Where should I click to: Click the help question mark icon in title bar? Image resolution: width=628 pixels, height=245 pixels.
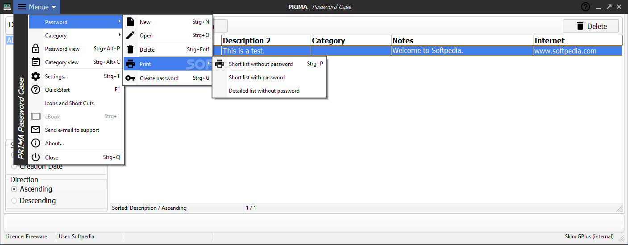[x=585, y=7]
